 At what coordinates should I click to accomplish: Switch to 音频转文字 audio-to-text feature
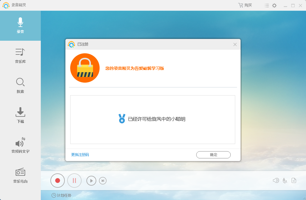(x=20, y=145)
